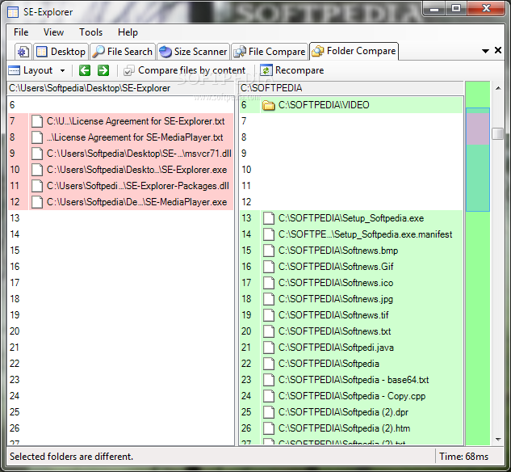
Task: Click the SE-Explorer-Packages.dll file icon
Action: click(37, 186)
